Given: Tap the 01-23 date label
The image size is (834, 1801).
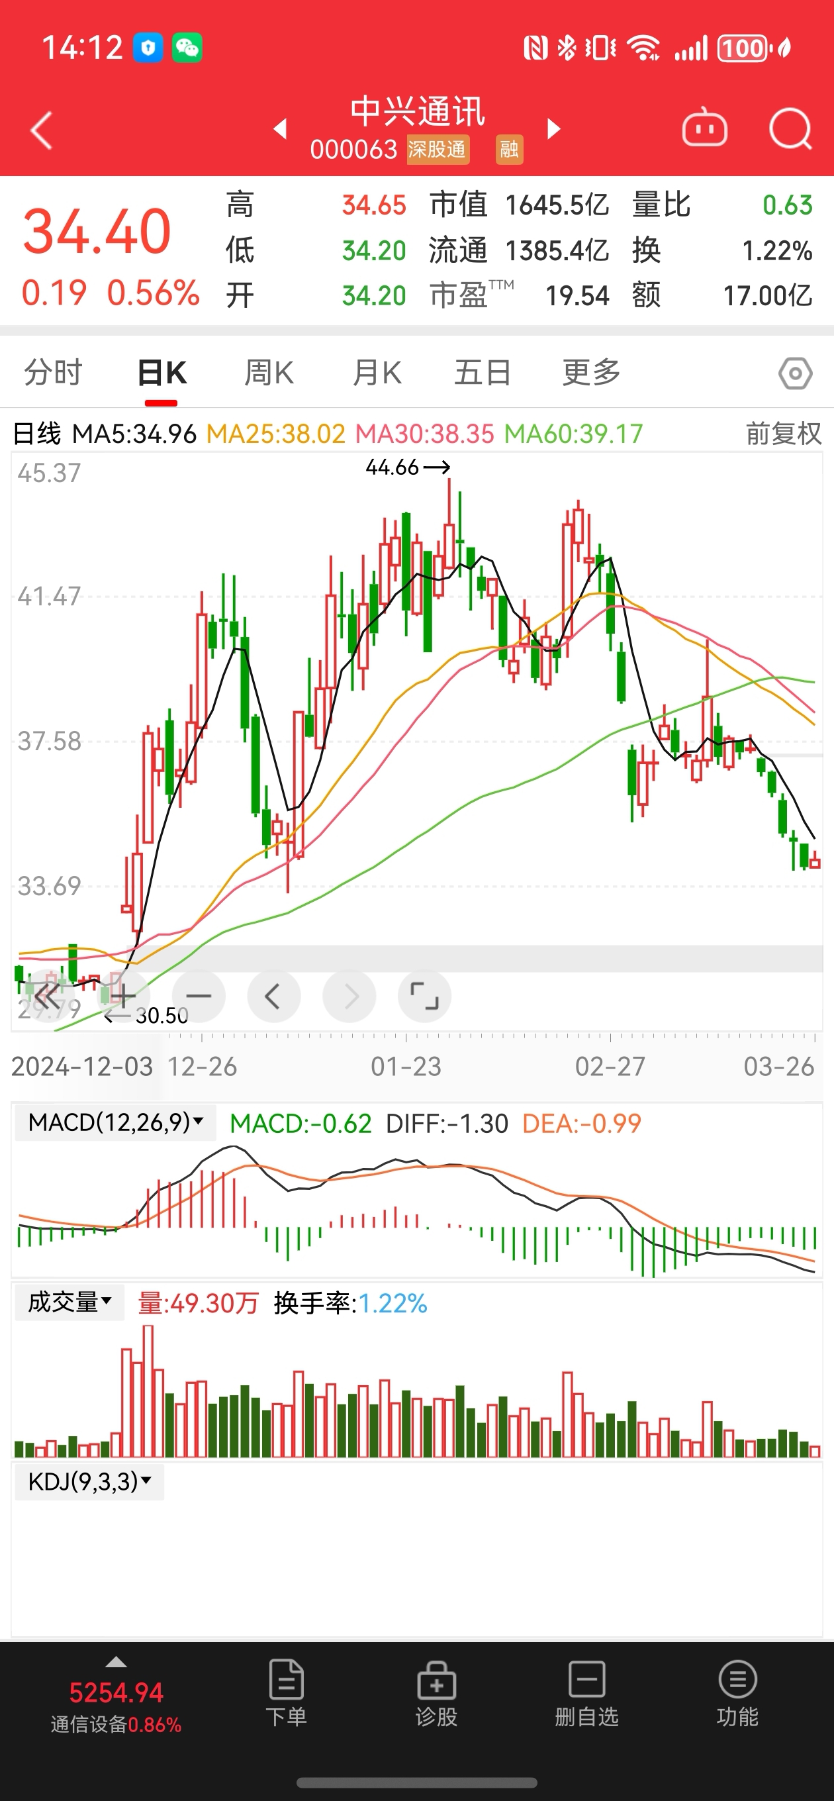Looking at the screenshot, I should [x=406, y=1066].
